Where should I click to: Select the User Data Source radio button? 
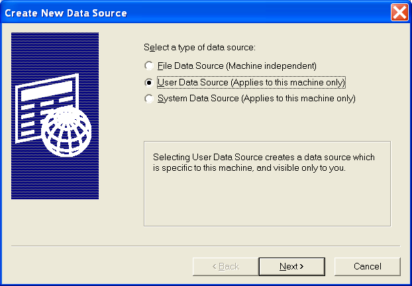click(x=149, y=83)
